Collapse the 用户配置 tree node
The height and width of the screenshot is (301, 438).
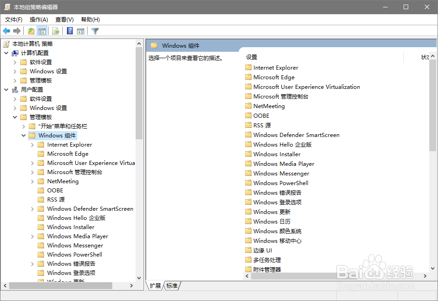(6, 89)
